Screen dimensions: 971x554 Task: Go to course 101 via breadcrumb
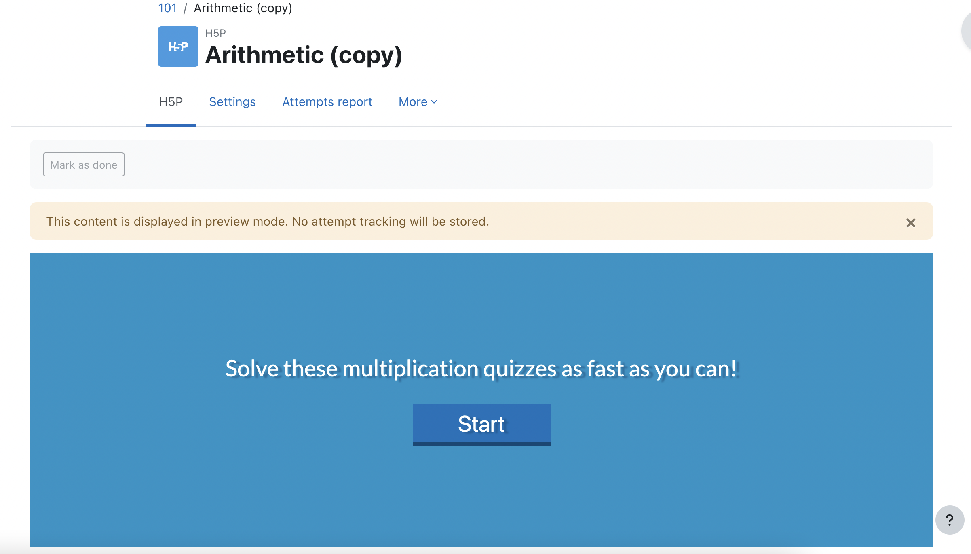point(167,8)
